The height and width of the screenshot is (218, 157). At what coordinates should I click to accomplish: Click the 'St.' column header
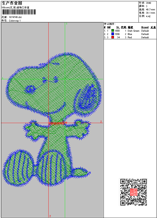tap(118, 27)
